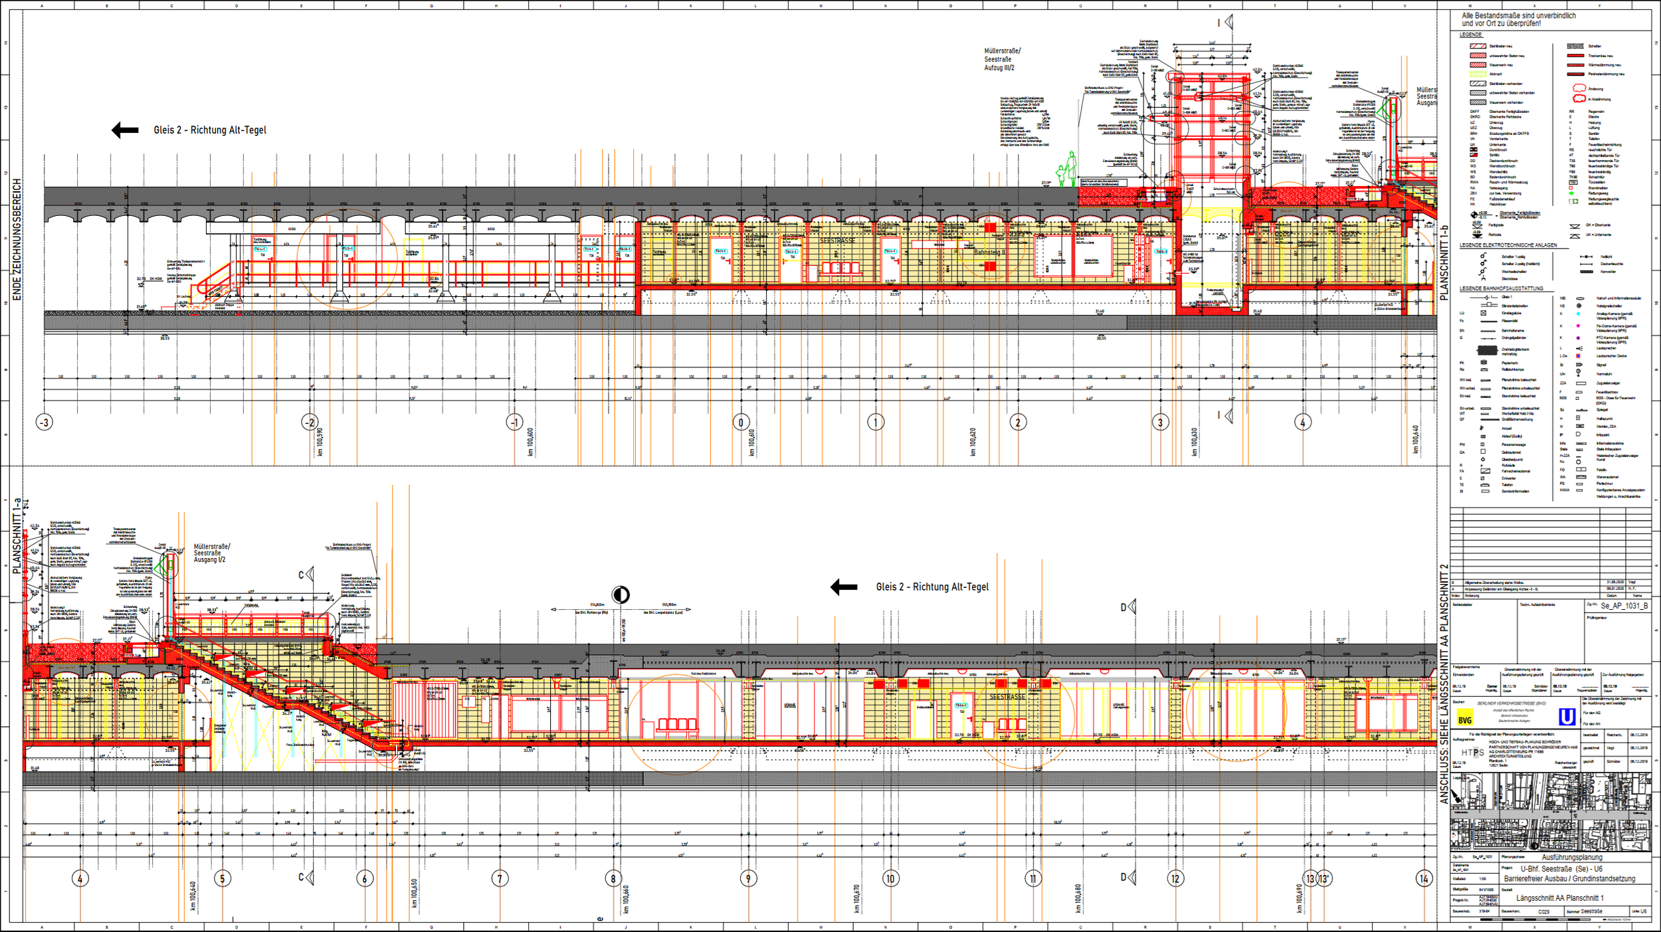
Task: Click the 'km 100,590' chainage label
Action: pos(320,442)
